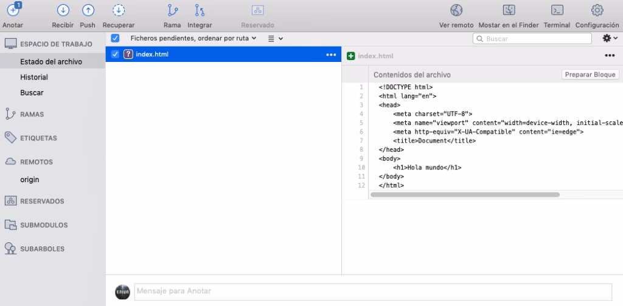Image resolution: width=623 pixels, height=306 pixels.
Task: Open the list view style dropdown
Action: pyautogui.click(x=276, y=38)
